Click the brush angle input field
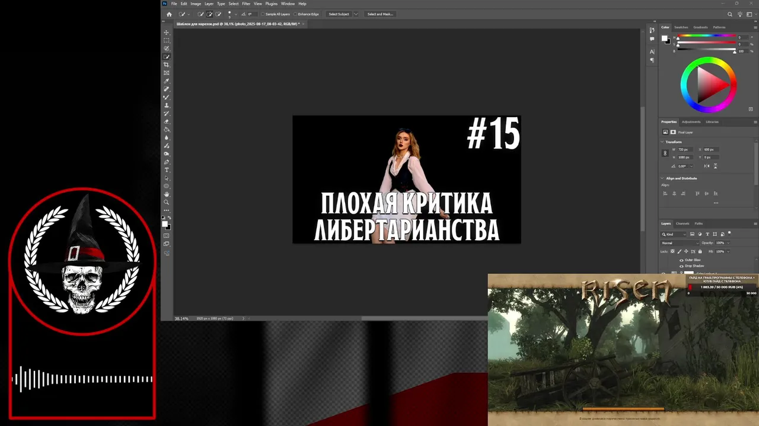The width and height of the screenshot is (759, 426). (x=252, y=14)
